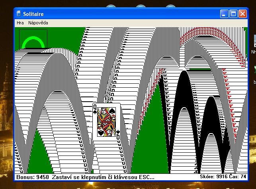Maximize the Solitaire window

(233, 14)
